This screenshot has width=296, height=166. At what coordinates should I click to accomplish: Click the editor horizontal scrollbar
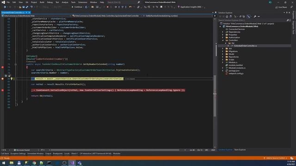115,150
